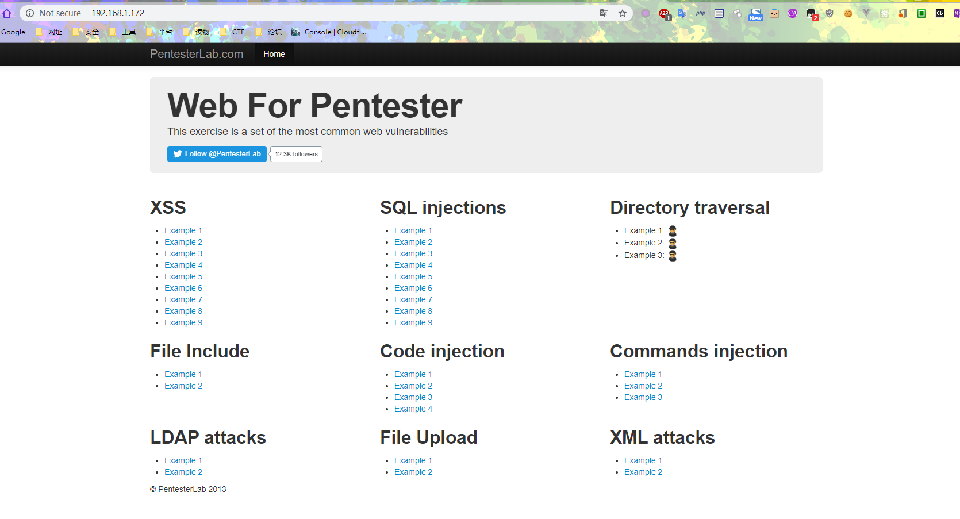Open Code injection Example 4
This screenshot has width=960, height=519.
[x=413, y=409]
